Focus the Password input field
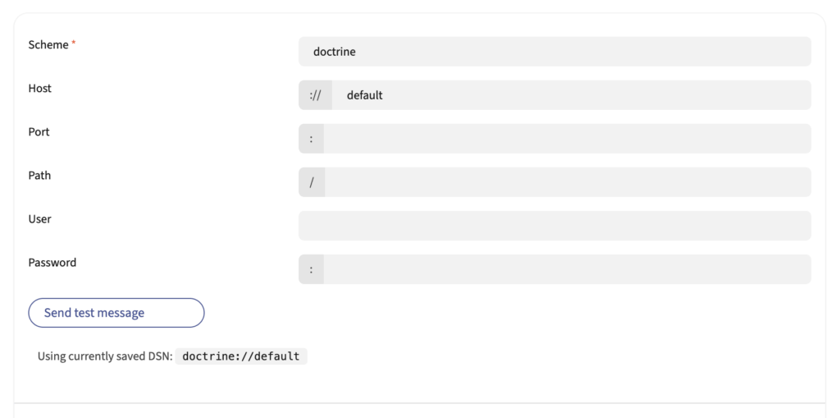840x418 pixels. coord(567,269)
